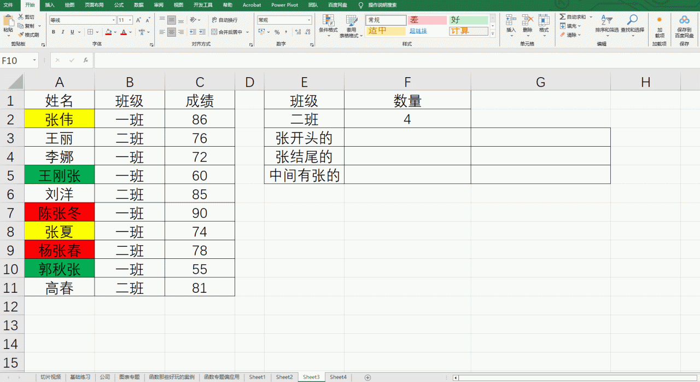The image size is (700, 382).
Task: Click the cell borders icon
Action: [x=90, y=32]
